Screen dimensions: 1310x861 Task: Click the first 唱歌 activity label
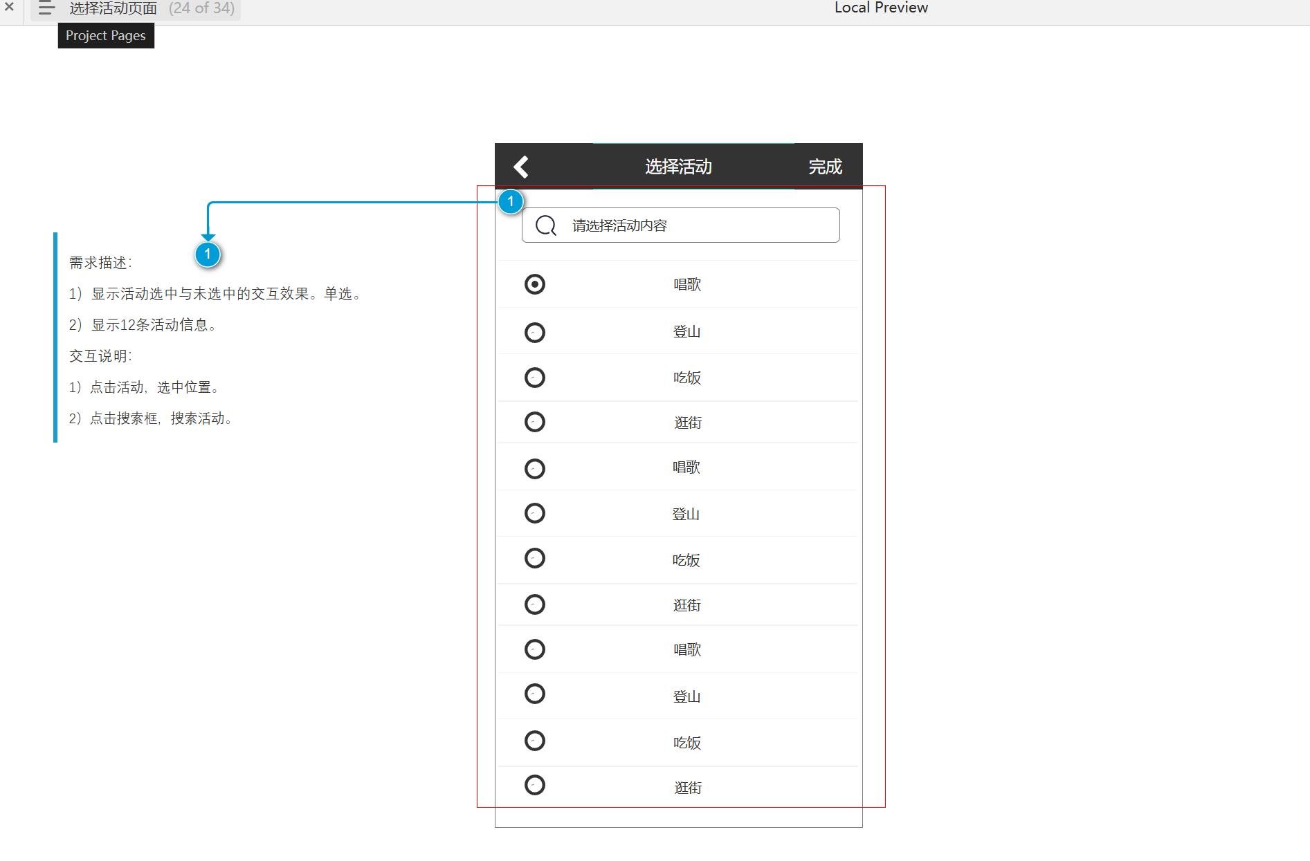click(687, 284)
